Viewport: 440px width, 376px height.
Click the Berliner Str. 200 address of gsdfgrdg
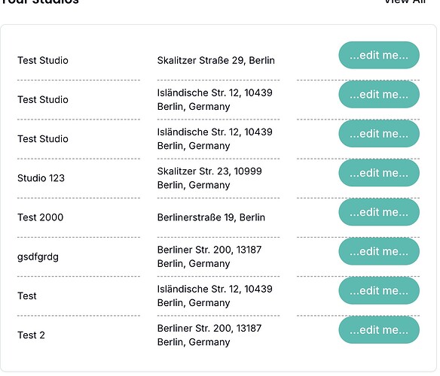tap(209, 256)
